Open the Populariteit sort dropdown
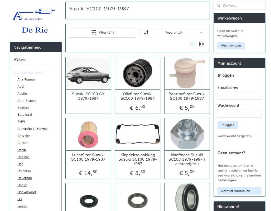Screen dimensions: 271x211 (173, 32)
